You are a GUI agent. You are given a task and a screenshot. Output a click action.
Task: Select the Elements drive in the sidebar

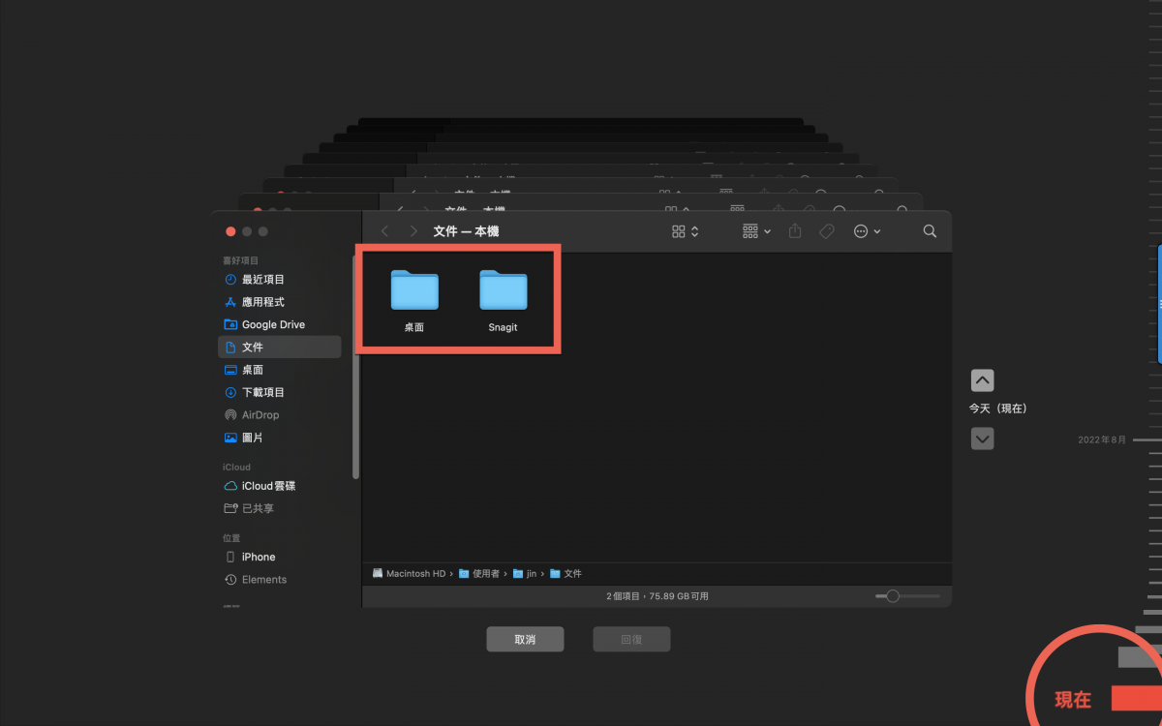point(280,579)
